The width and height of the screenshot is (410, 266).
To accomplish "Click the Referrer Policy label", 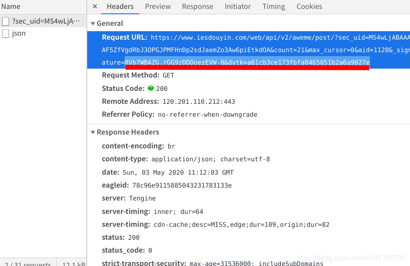I will pyautogui.click(x=128, y=115).
